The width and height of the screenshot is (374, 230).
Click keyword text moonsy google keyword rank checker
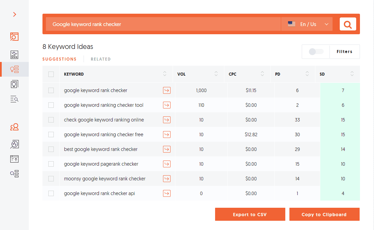[x=105, y=179]
